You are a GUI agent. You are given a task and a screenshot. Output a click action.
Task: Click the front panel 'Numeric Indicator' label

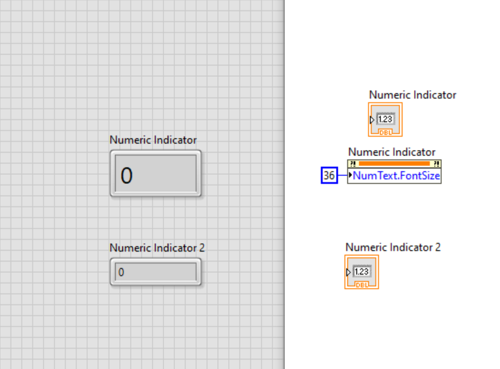click(x=153, y=140)
